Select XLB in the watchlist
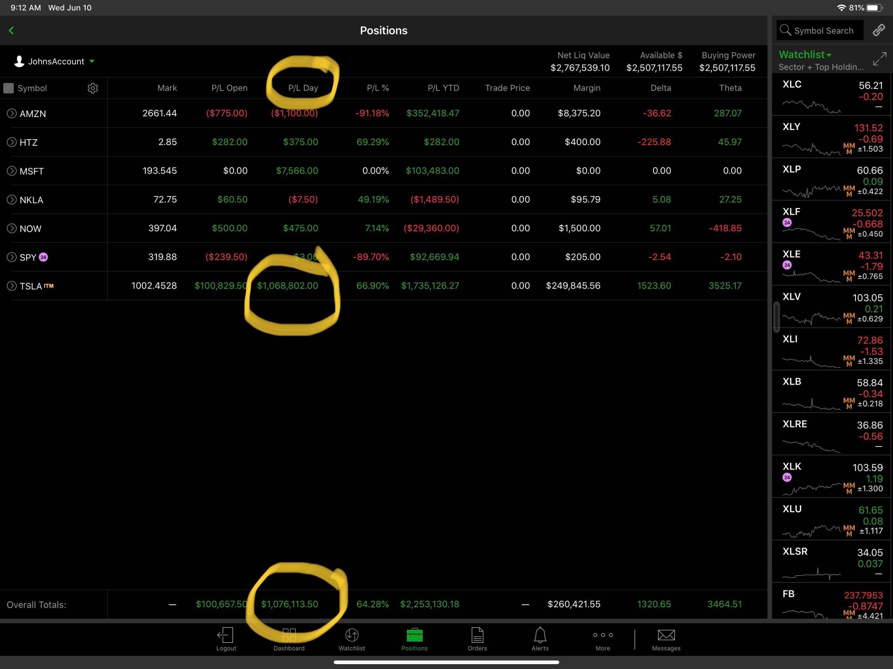 coord(832,391)
